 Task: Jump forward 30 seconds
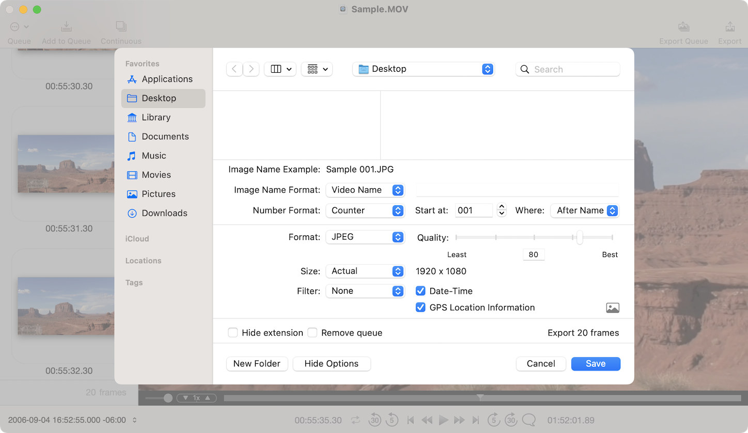point(511,420)
